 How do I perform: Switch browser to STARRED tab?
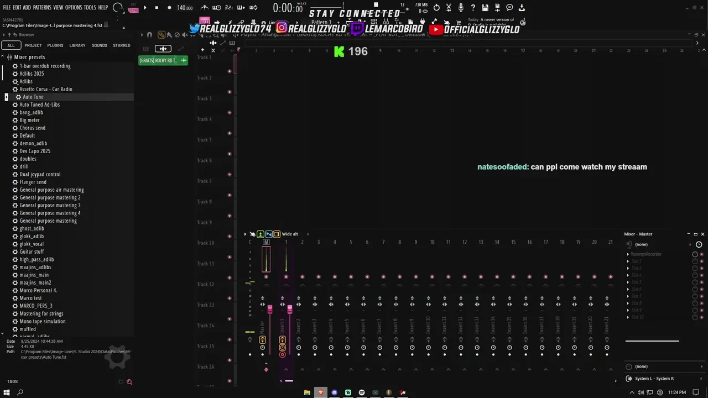click(122, 45)
